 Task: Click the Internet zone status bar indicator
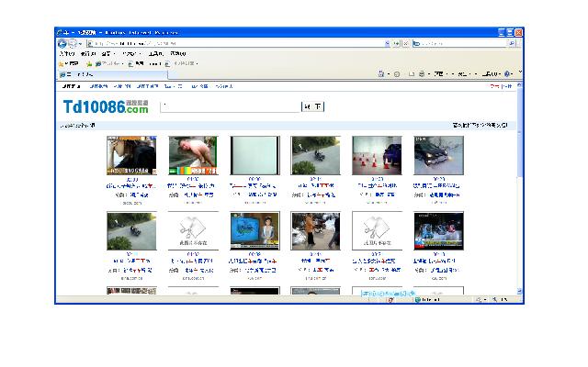click(427, 300)
